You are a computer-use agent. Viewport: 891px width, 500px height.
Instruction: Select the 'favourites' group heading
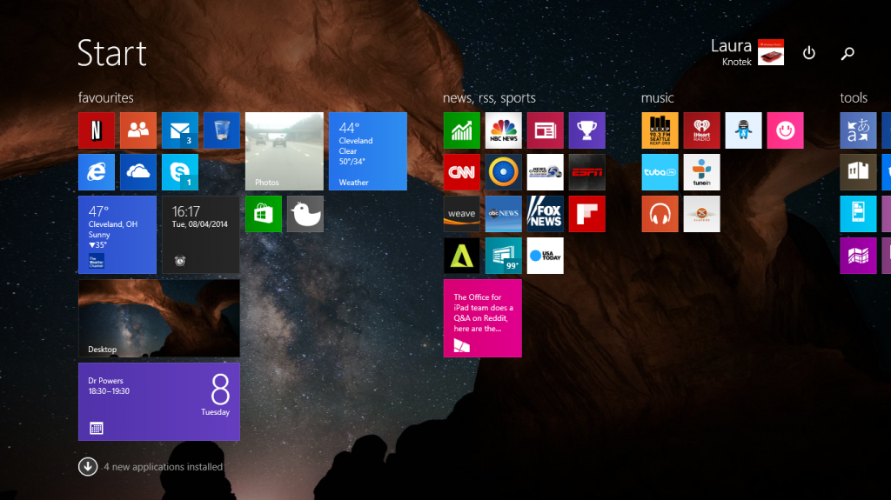pos(105,97)
